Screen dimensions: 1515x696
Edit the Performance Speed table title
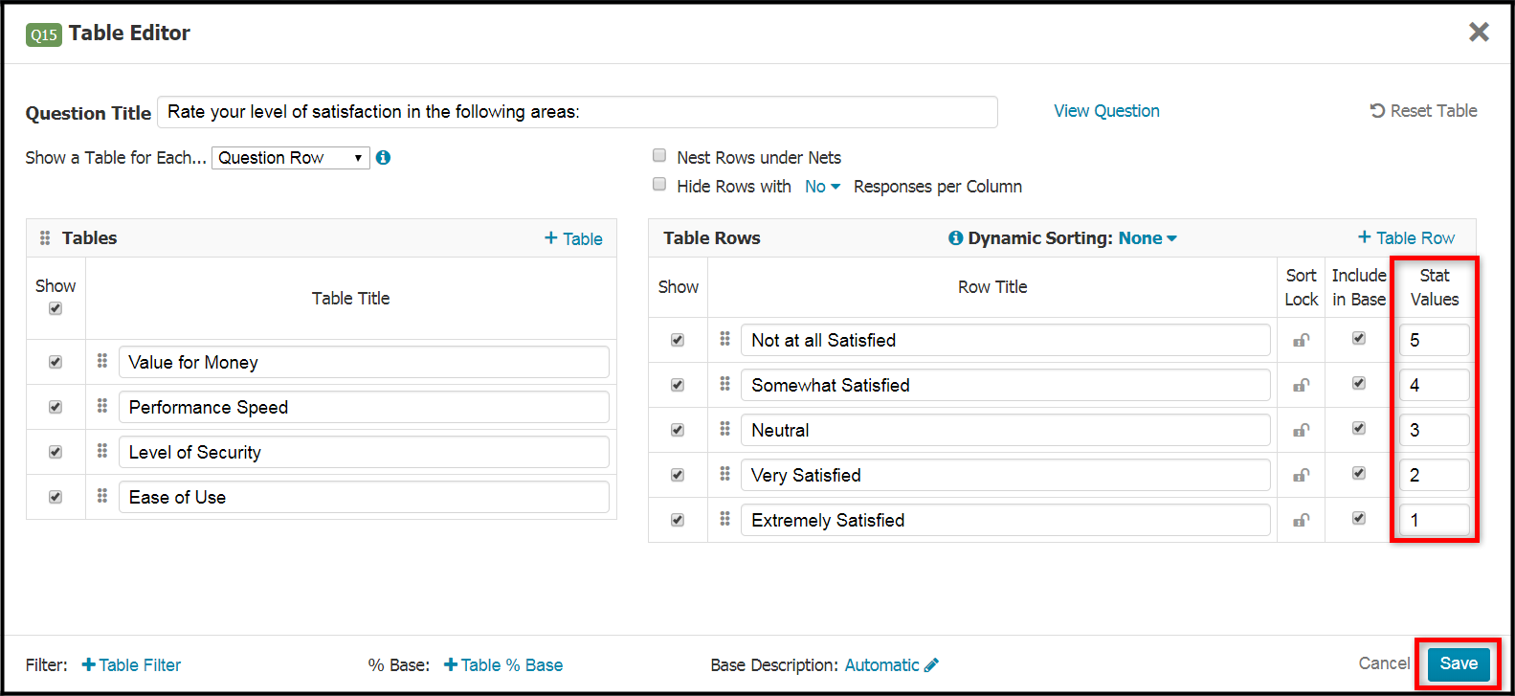(x=364, y=407)
